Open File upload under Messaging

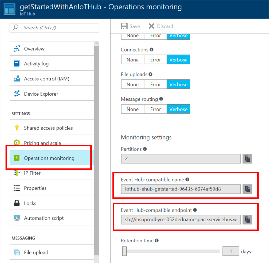(52, 252)
